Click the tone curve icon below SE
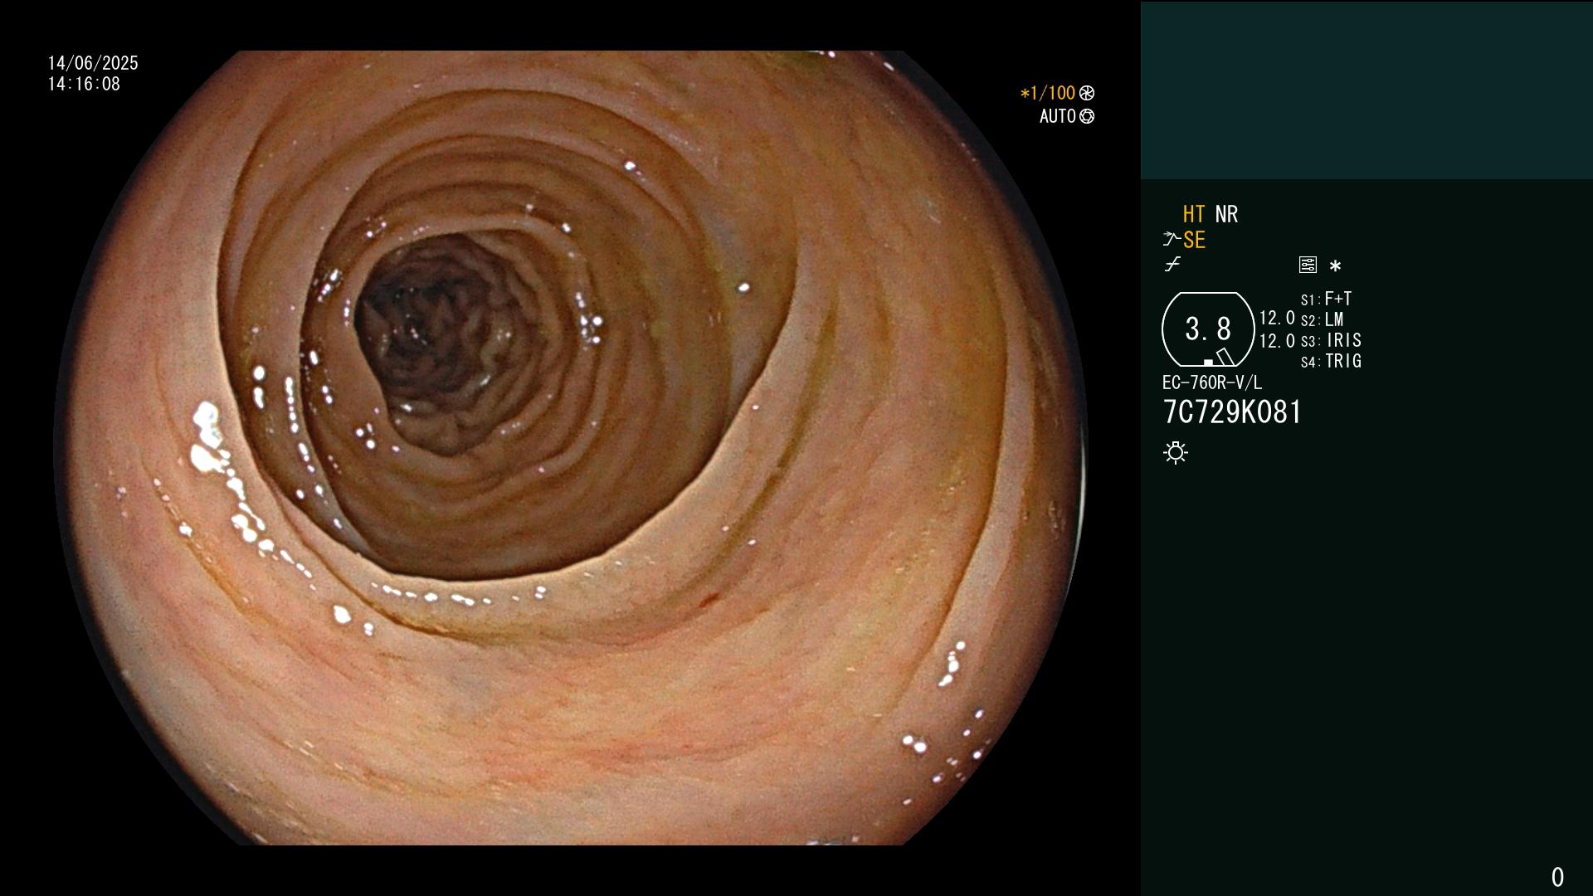The width and height of the screenshot is (1593, 896). click(1172, 265)
